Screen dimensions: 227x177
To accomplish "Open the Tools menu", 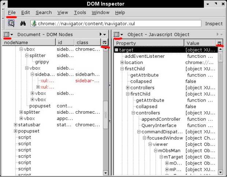I will point(80,12).
